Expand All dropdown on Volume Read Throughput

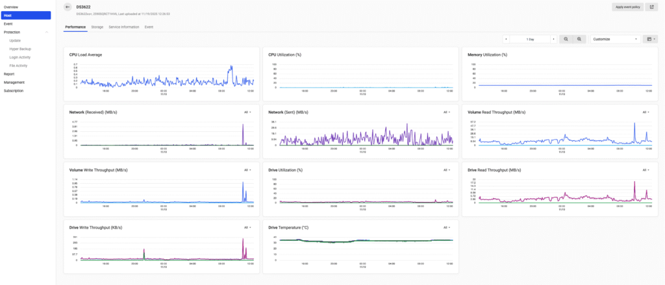pos(646,112)
